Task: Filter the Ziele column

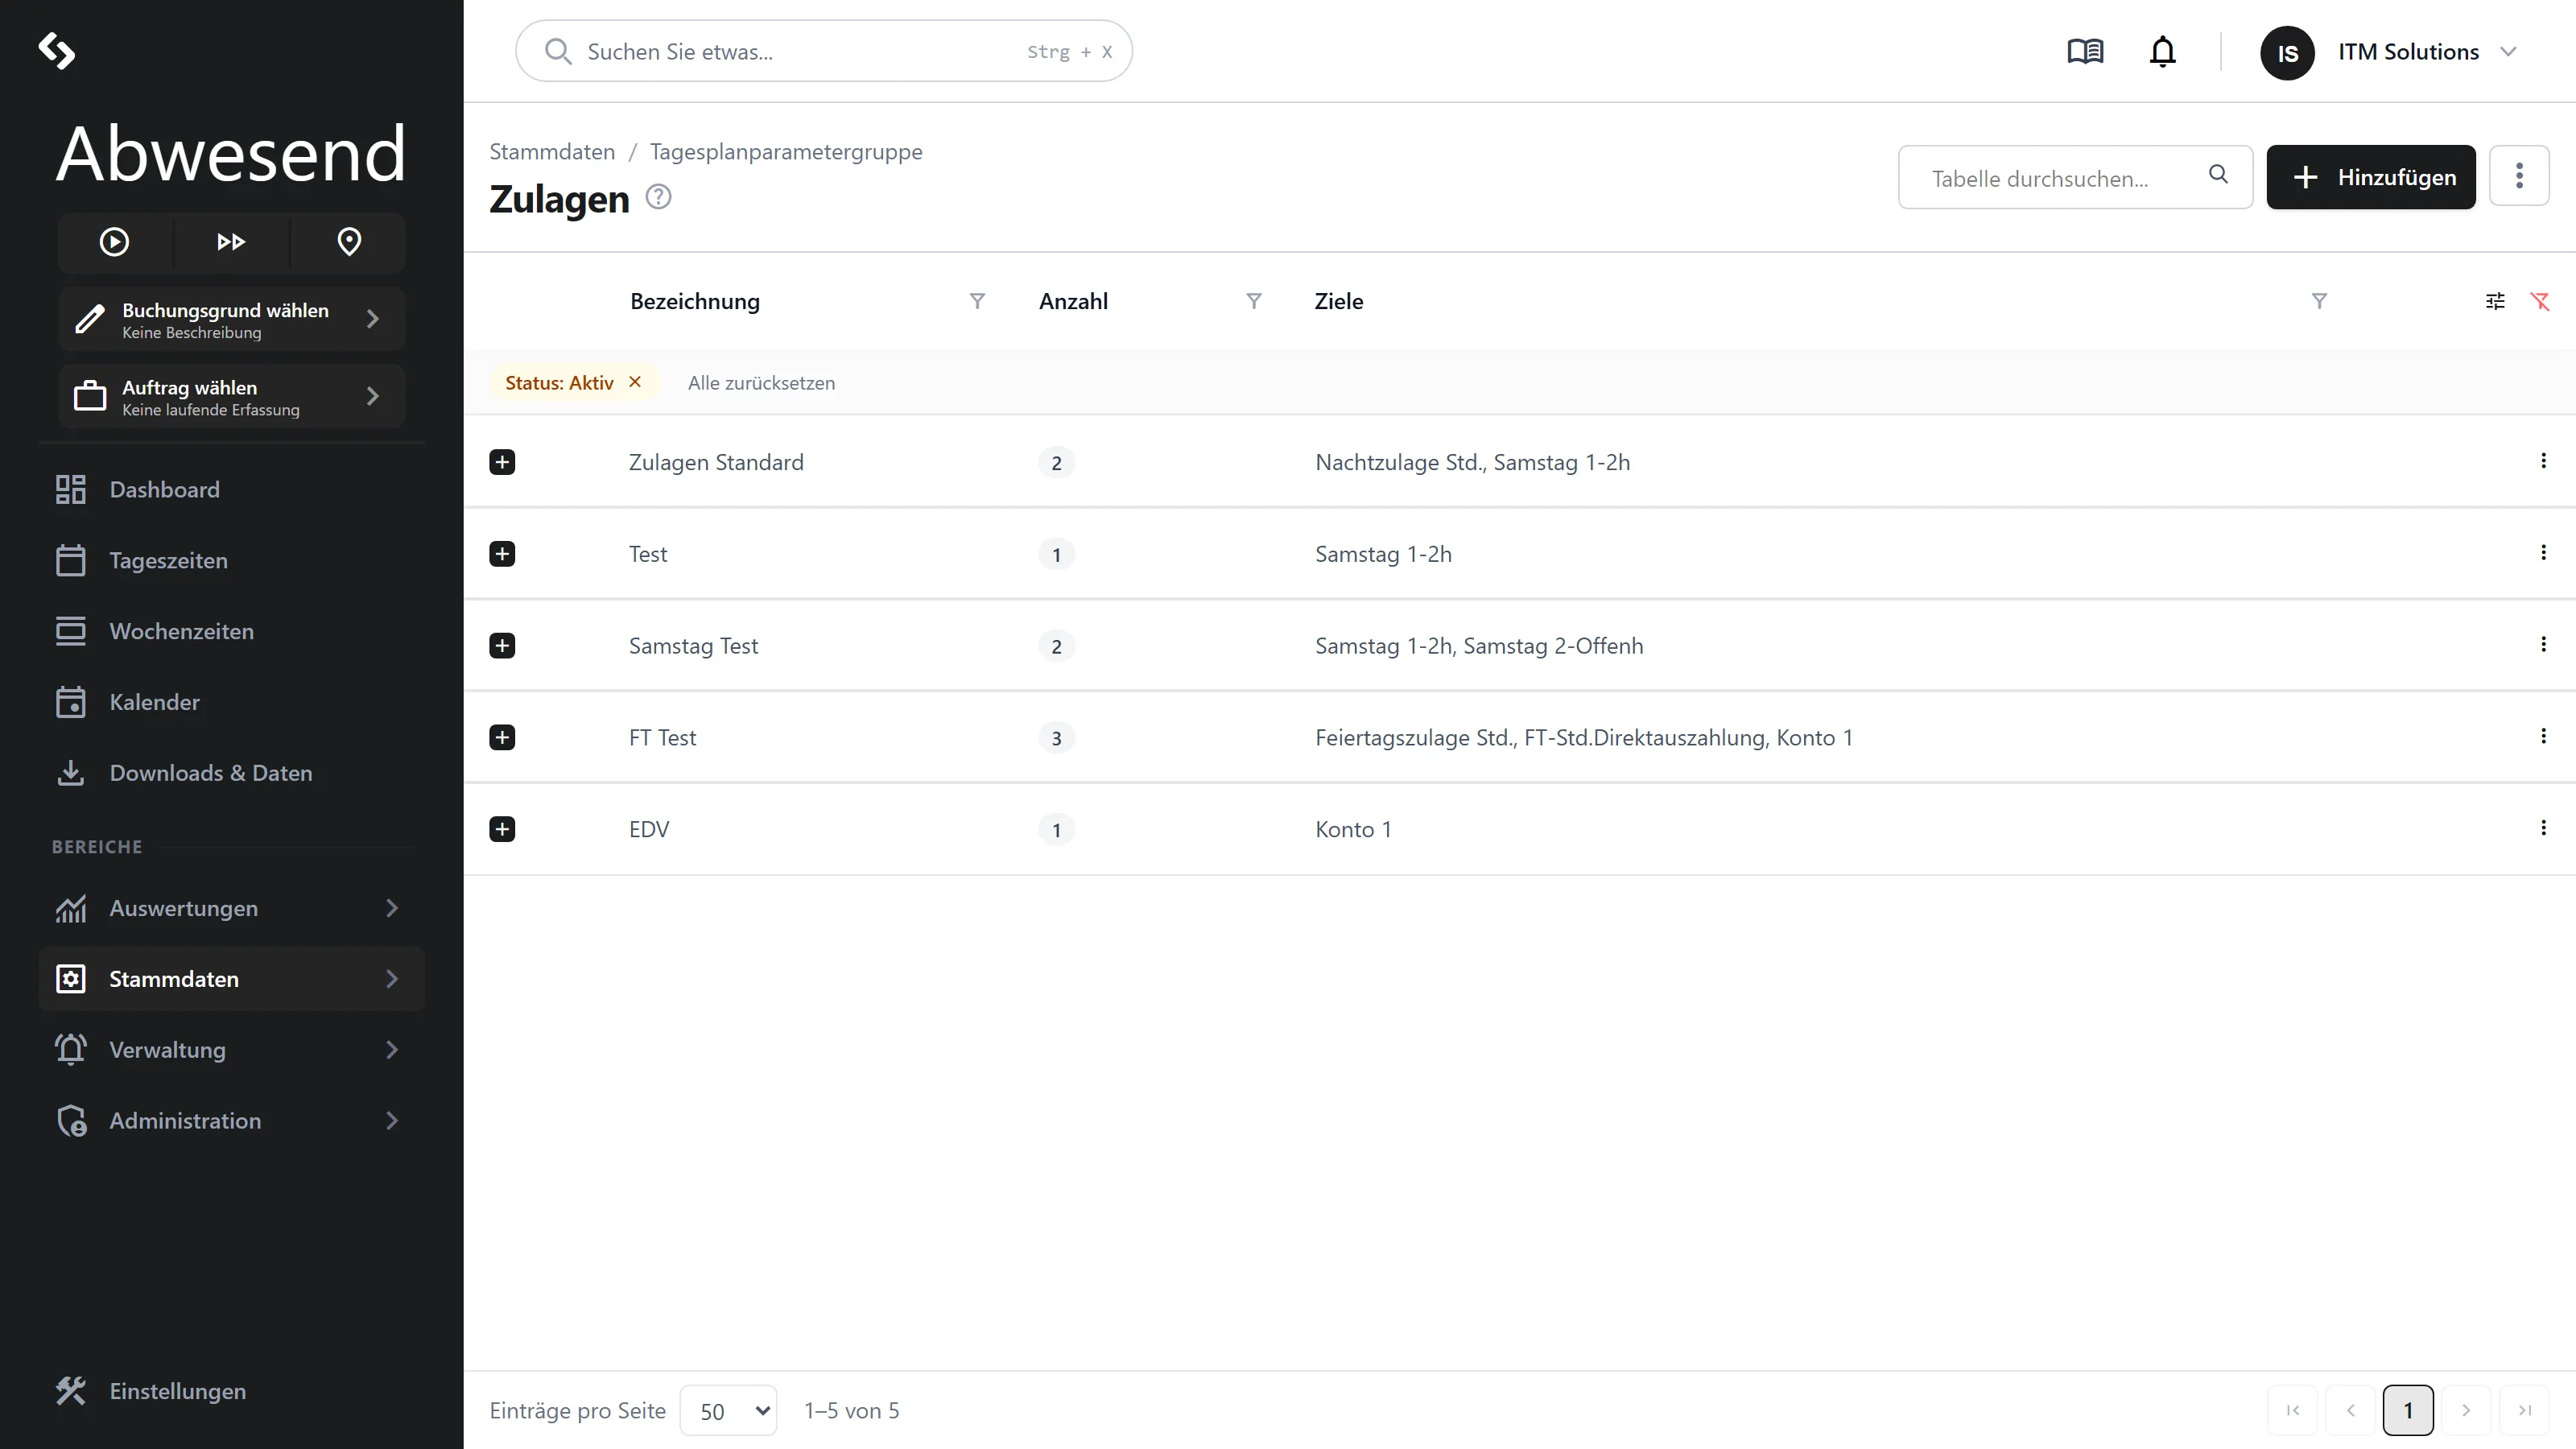Action: pyautogui.click(x=2319, y=301)
